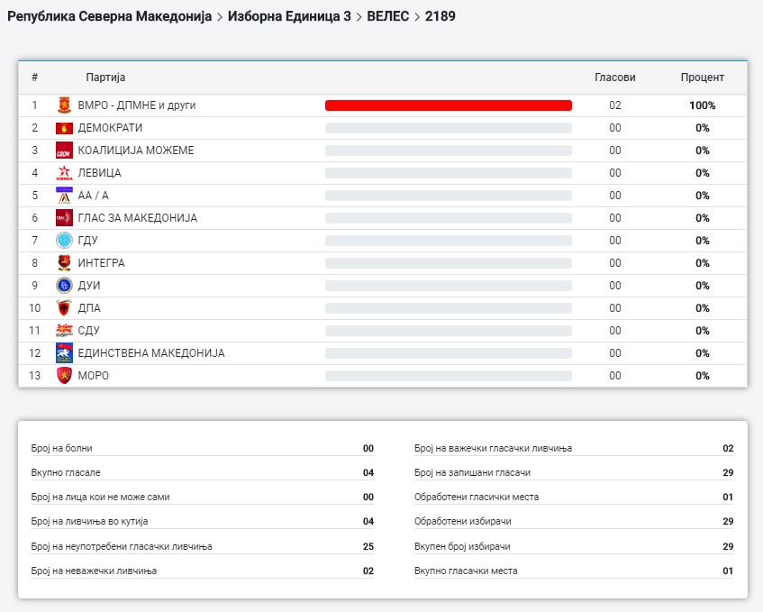
Task: Click the ДУИ circular blue logo
Action: click(x=64, y=286)
